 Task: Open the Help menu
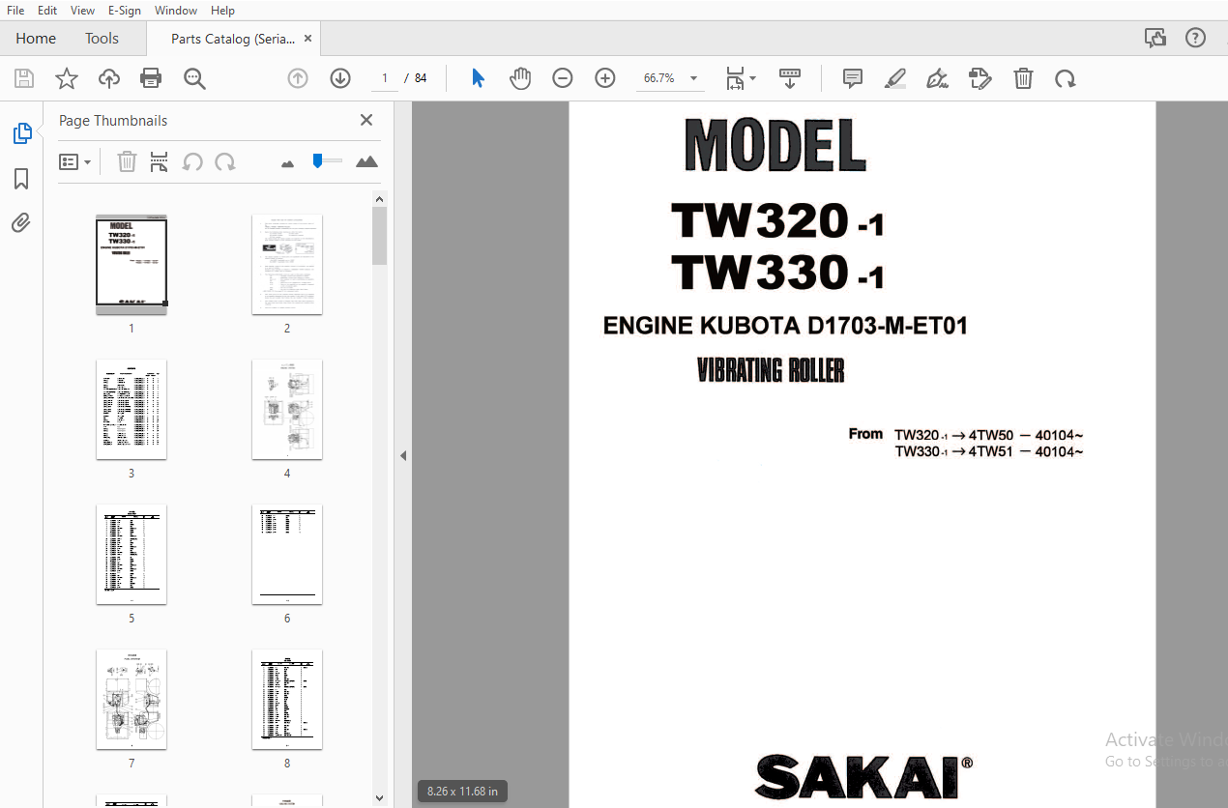(222, 10)
